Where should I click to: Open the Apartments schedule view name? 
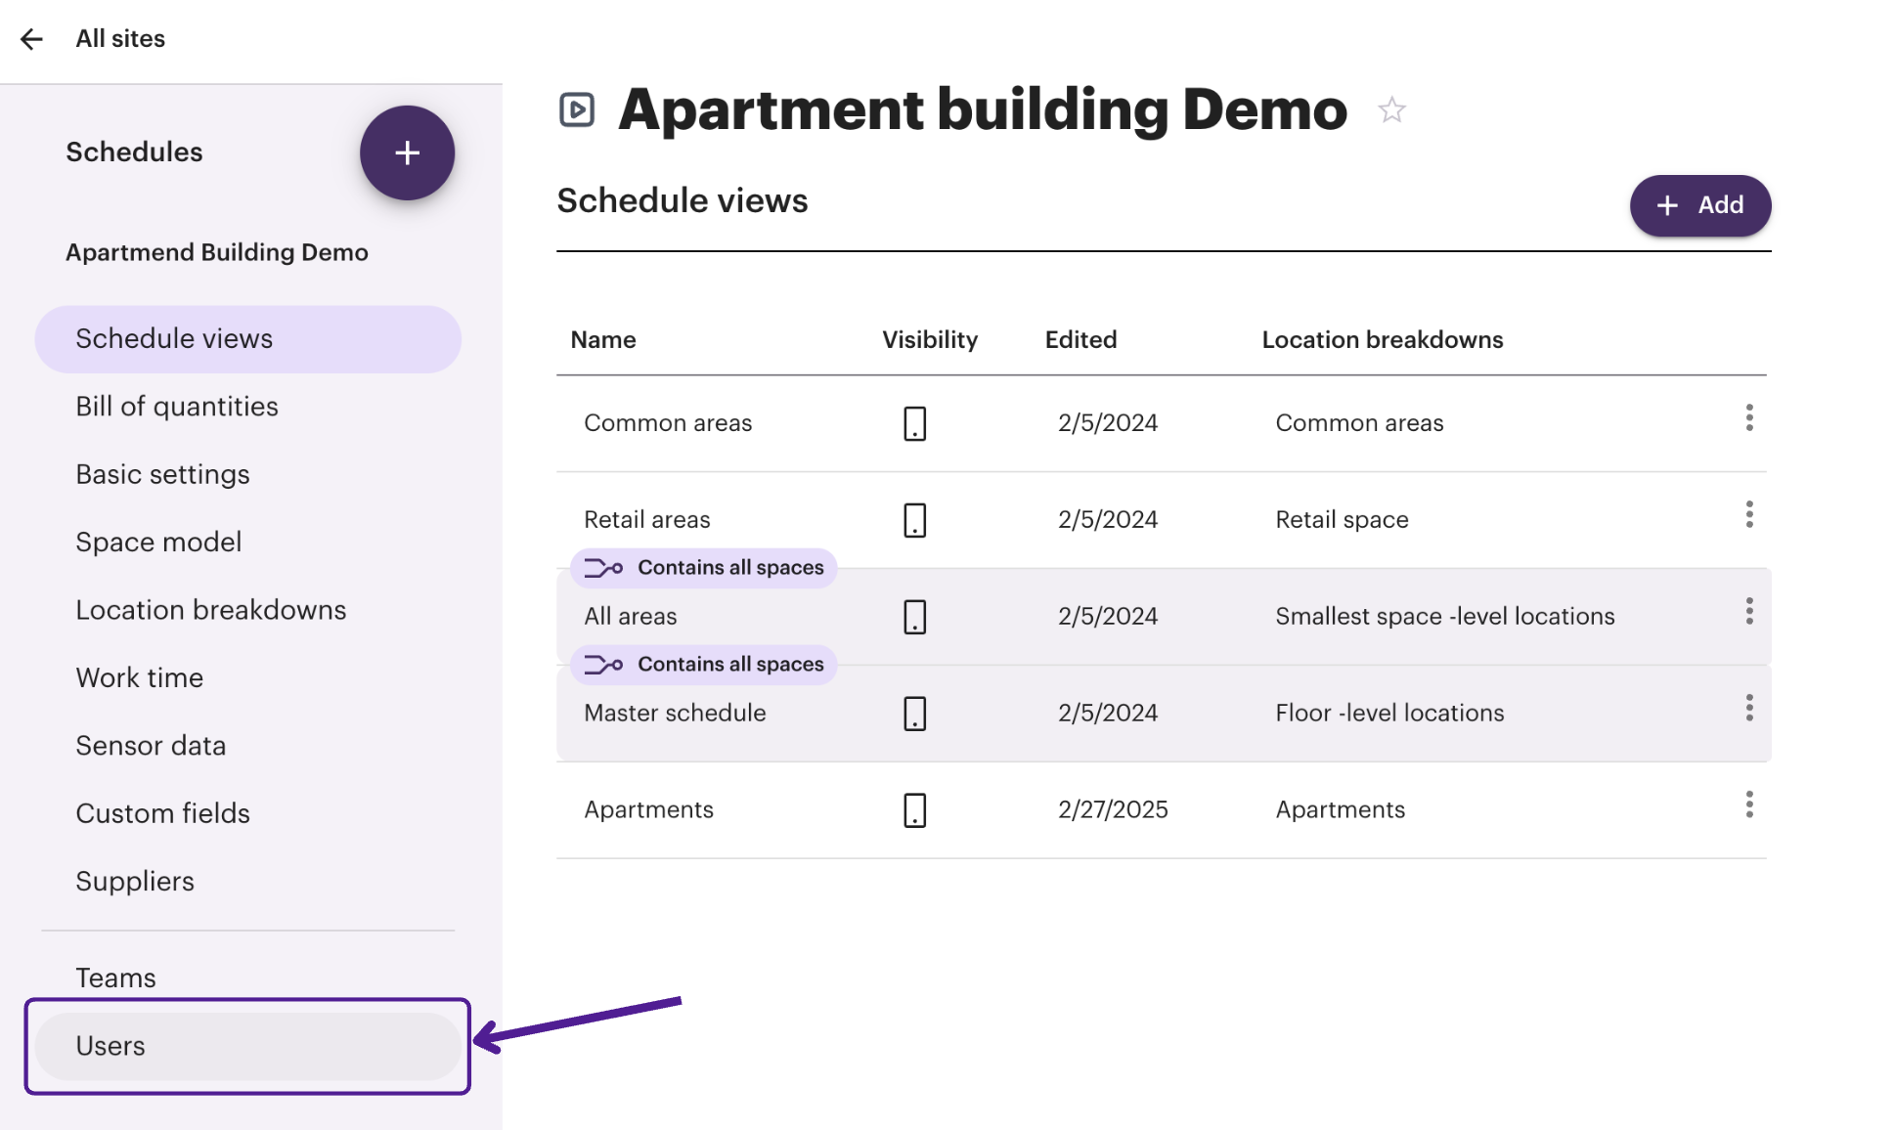pyautogui.click(x=649, y=810)
